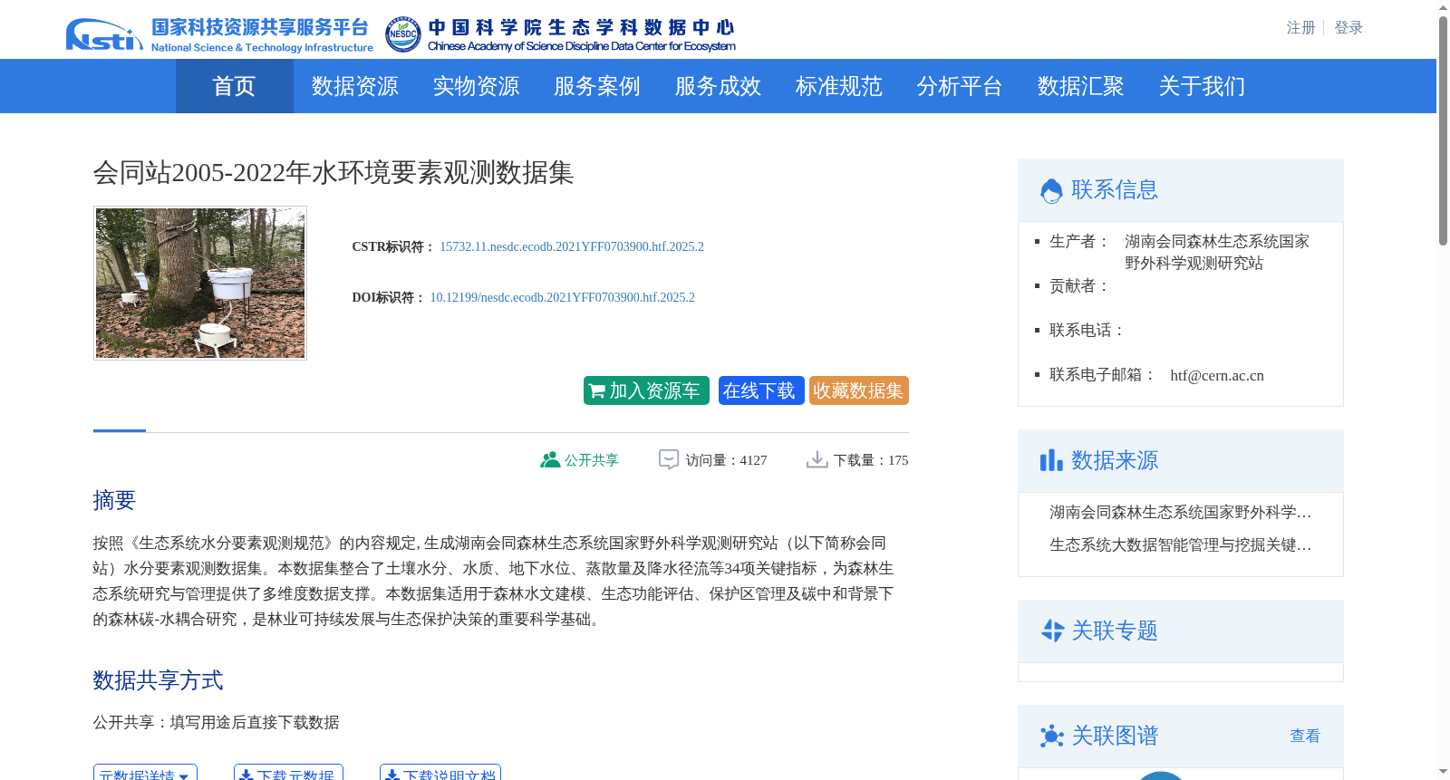Click the related graph network icon
The width and height of the screenshot is (1450, 780).
(1052, 736)
